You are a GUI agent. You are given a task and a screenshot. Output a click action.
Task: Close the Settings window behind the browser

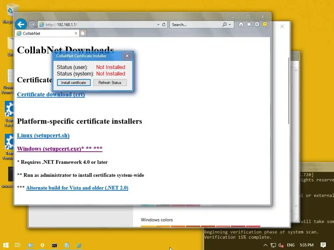click(282, 26)
